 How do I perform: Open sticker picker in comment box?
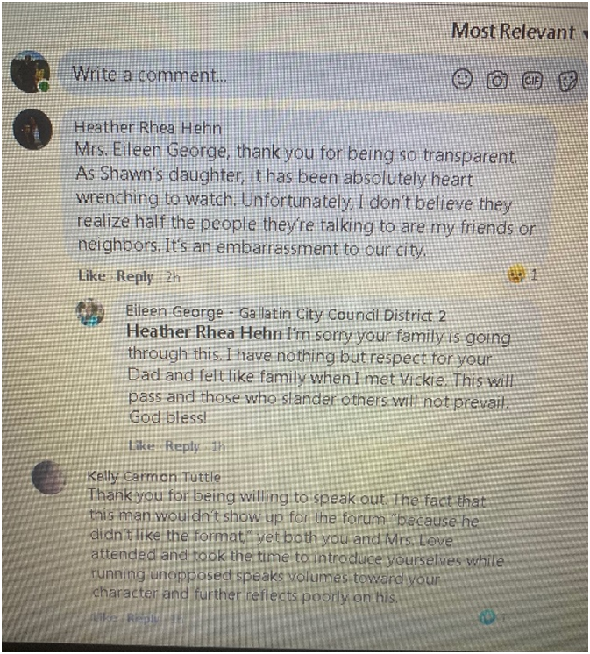[x=568, y=81]
